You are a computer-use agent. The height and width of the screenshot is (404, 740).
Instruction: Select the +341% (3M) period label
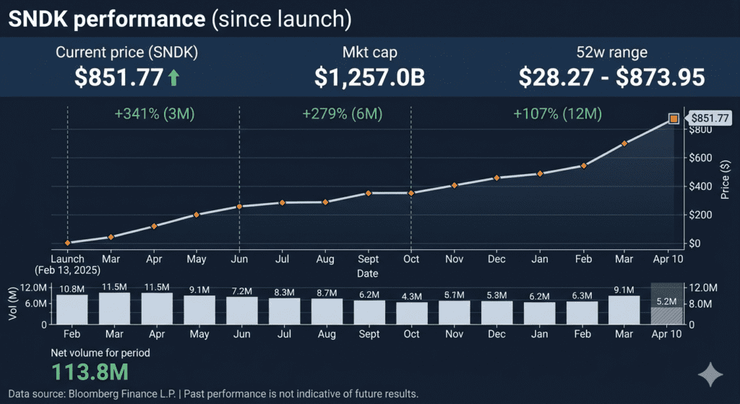coord(155,114)
